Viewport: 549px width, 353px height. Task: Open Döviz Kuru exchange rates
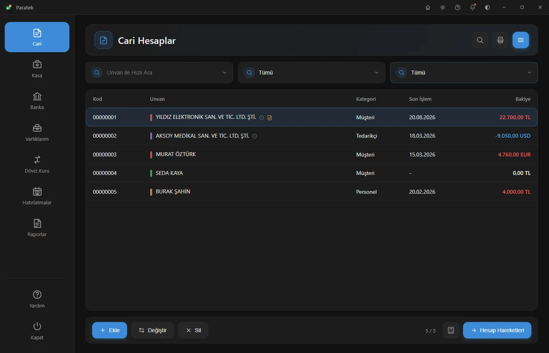pyautogui.click(x=37, y=164)
